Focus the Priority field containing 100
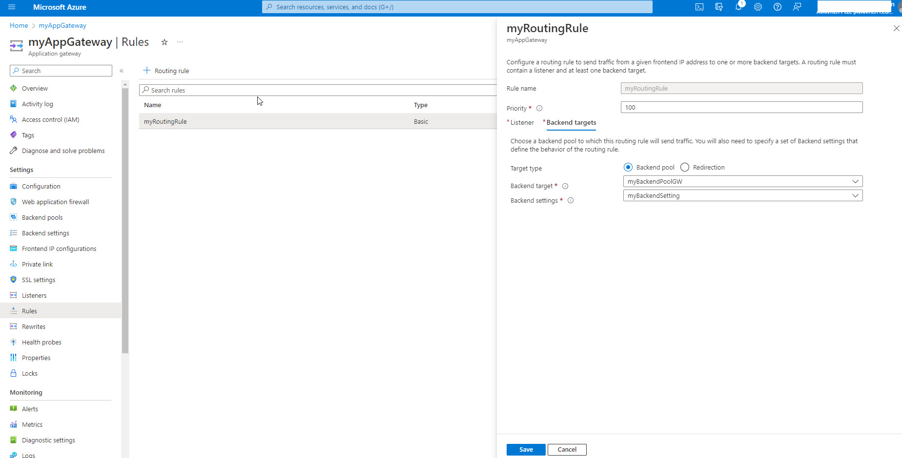The image size is (902, 458). 741,107
